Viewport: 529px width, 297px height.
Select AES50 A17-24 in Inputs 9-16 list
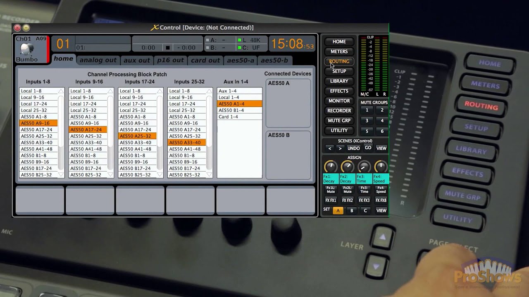click(x=88, y=130)
